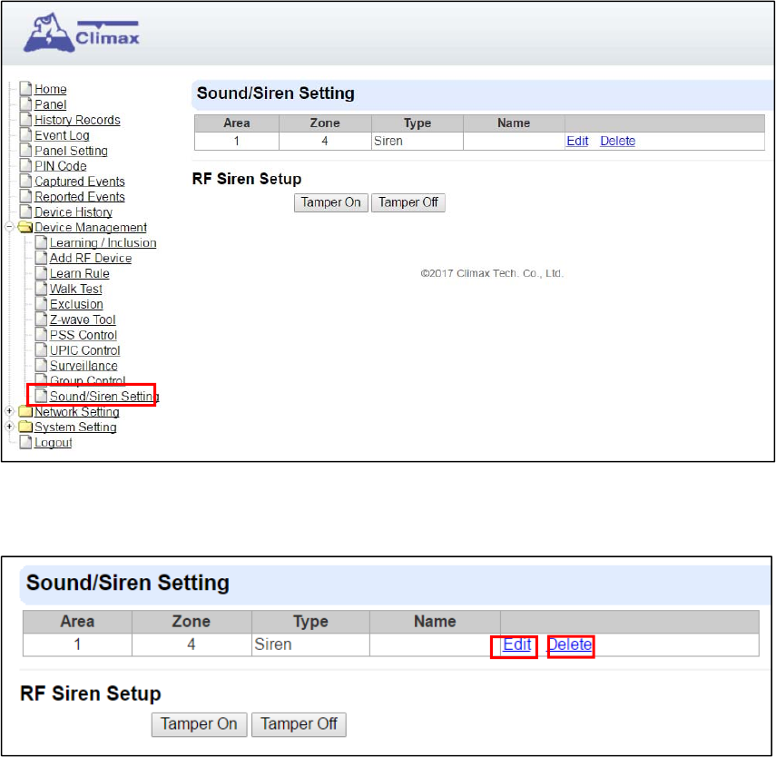776x757 pixels.
Task: Open Learning / Inclusion page
Action: pos(103,242)
